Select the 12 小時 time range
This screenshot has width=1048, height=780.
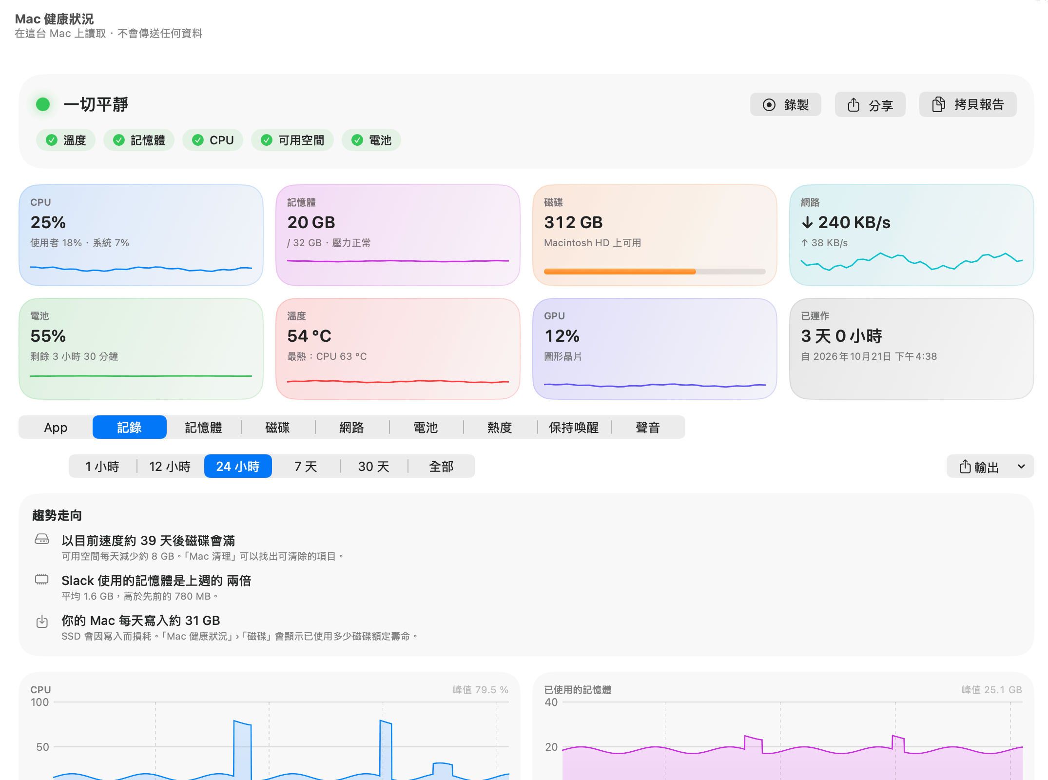(x=170, y=467)
